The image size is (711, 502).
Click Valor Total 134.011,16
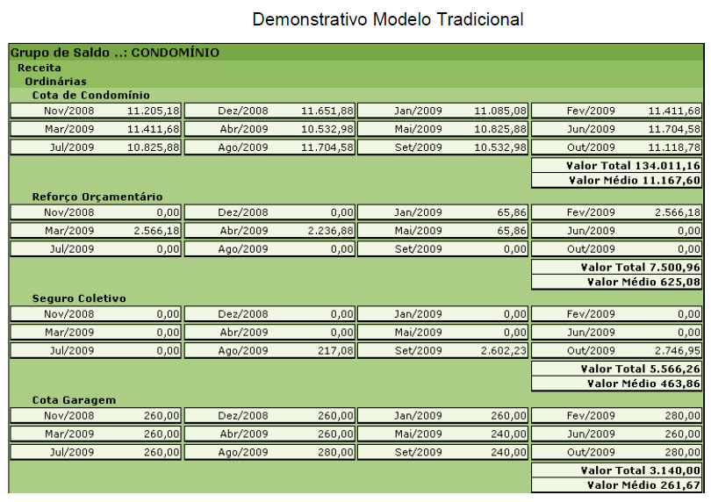617,165
